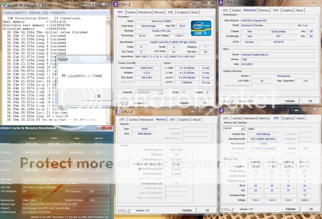Screen dimensions: 322x219
Task: Switch to Memory tab in the CPU-Z motherboard window
Action: point(264,10)
